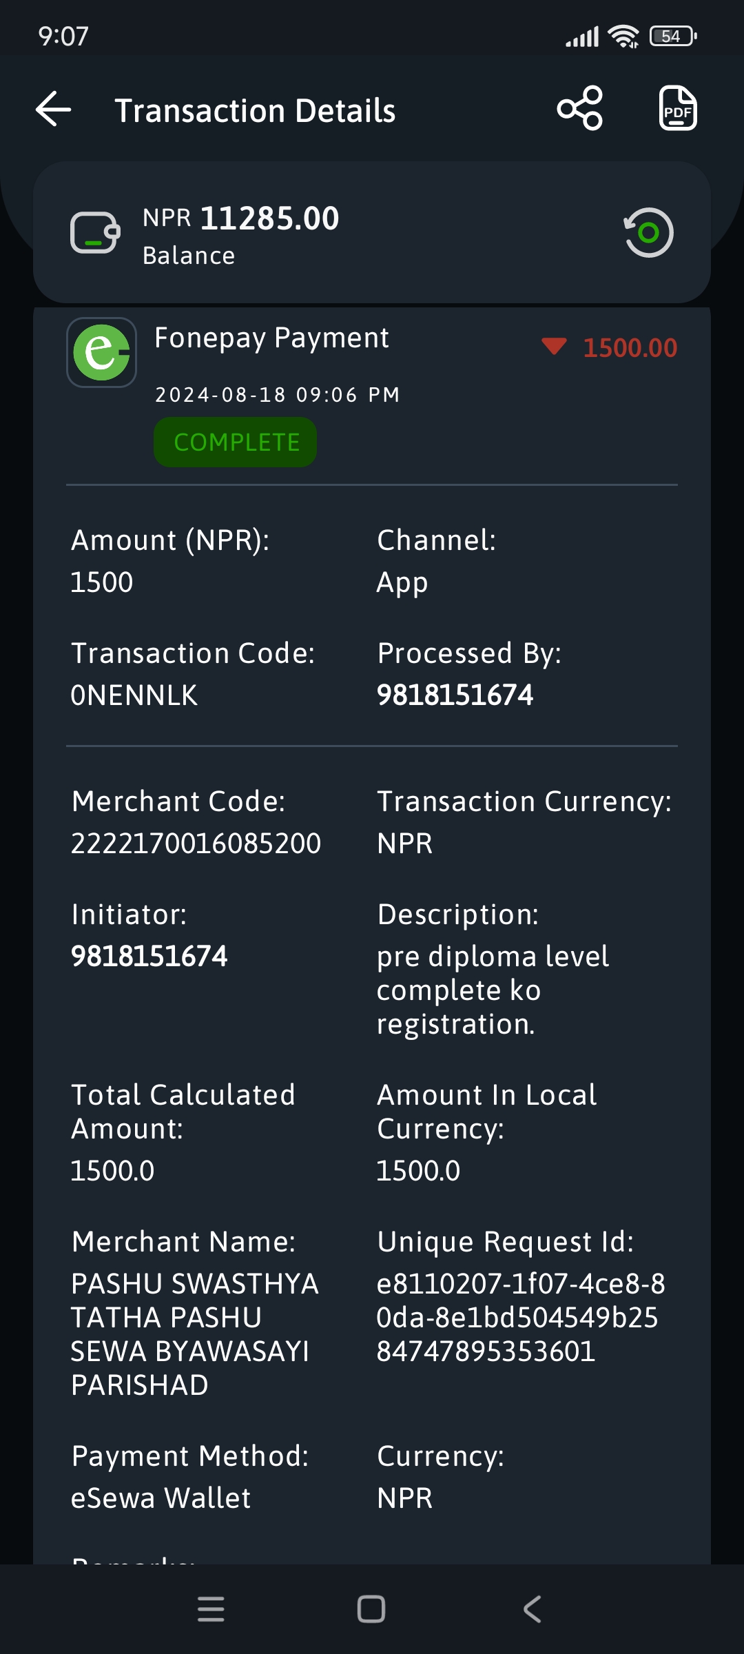
Task: Share the transaction details
Action: [x=580, y=108]
